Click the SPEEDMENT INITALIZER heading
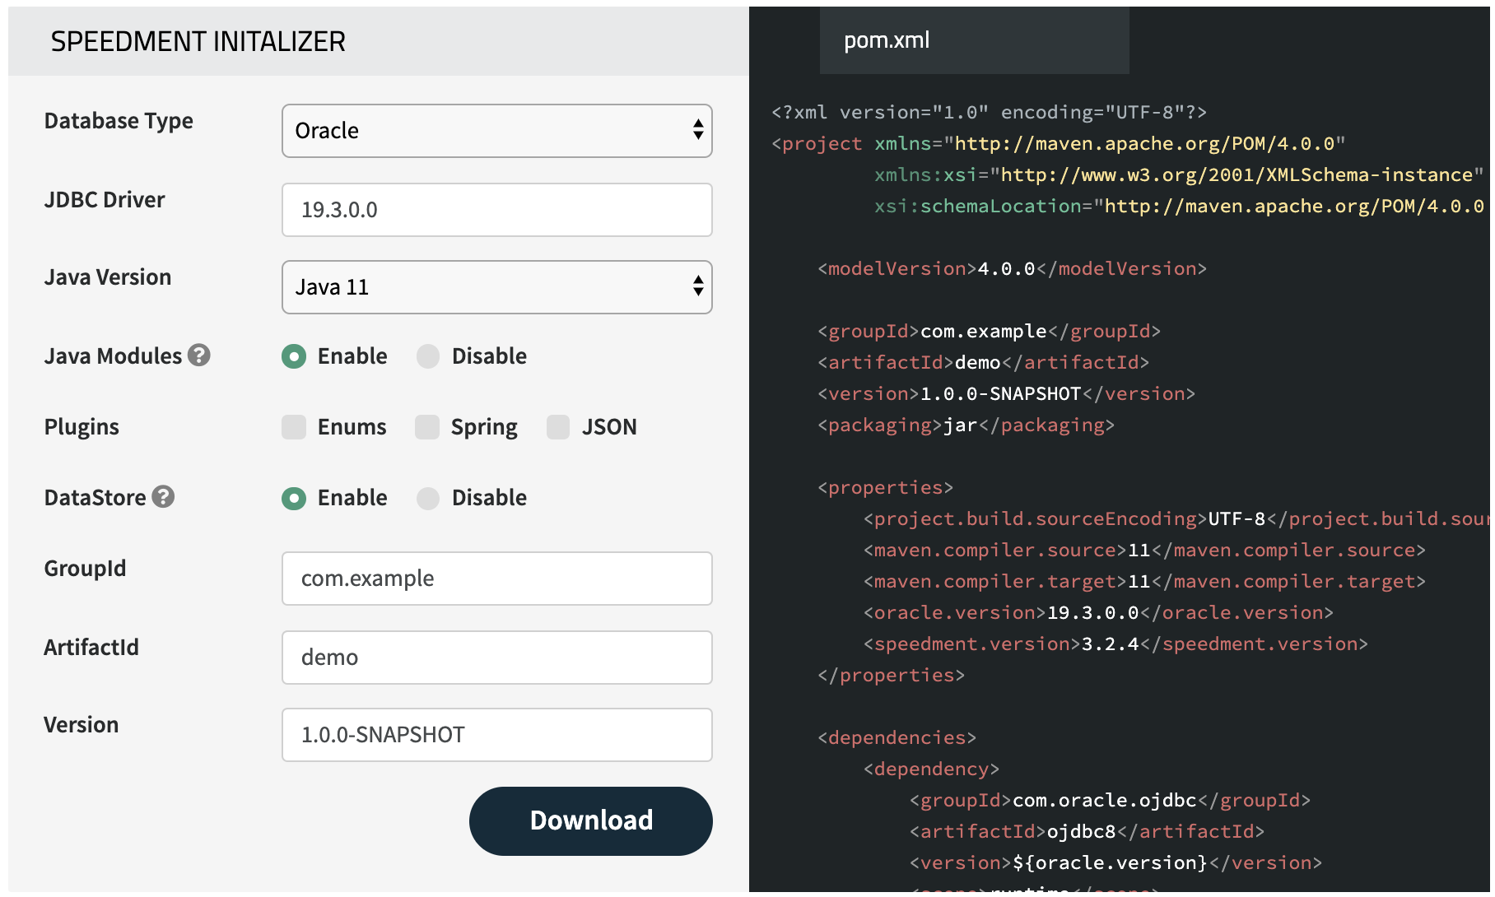 point(198,41)
